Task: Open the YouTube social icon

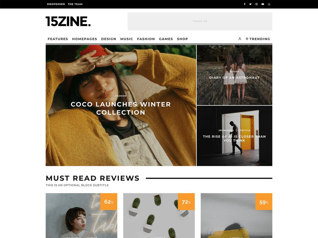Action: coord(263,4)
